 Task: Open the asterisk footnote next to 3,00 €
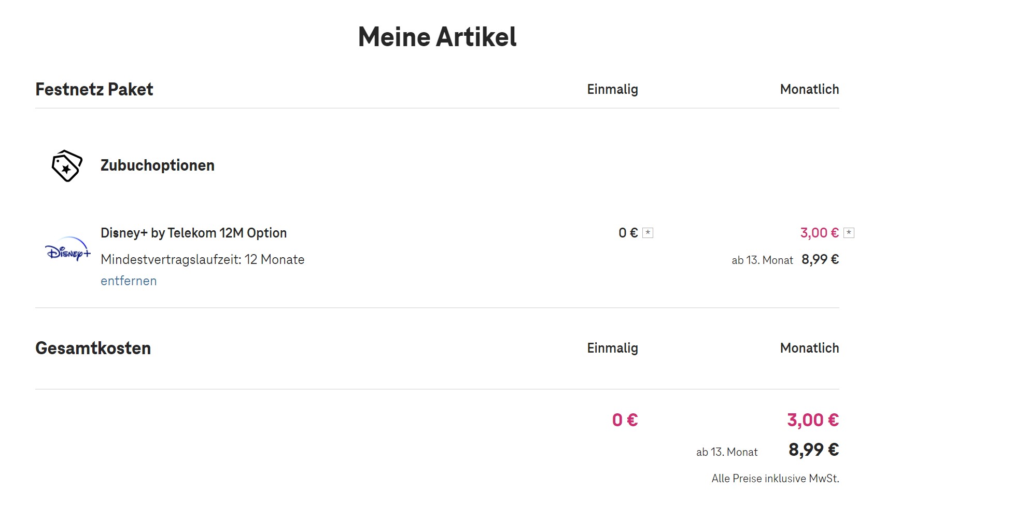(x=849, y=233)
